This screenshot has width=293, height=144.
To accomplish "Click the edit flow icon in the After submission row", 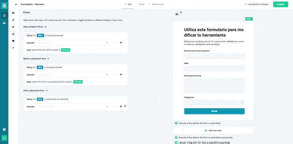I will click(x=114, y=106).
